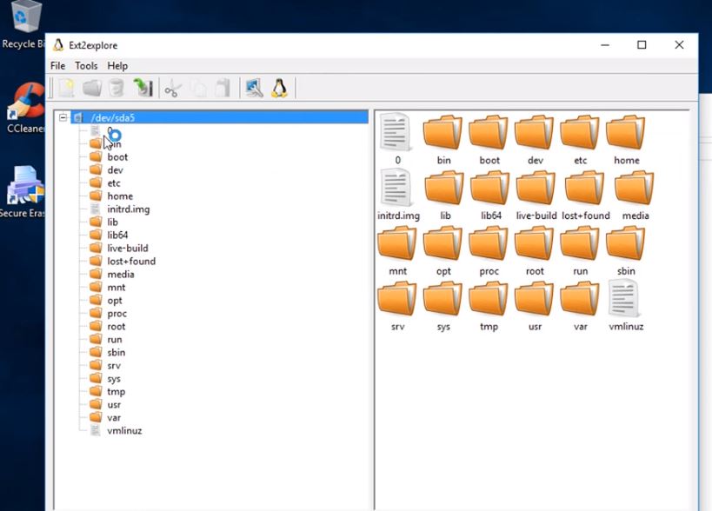Click the lost+found folder icon in the right pane

coord(585,188)
